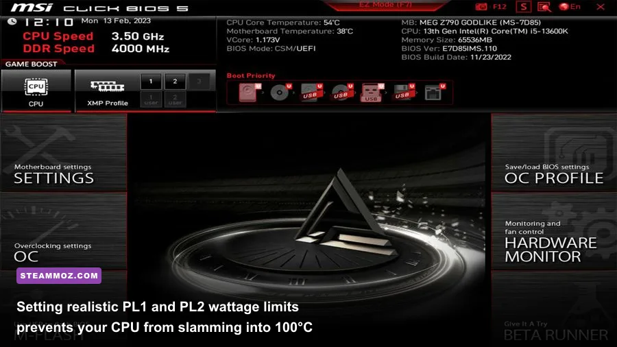Select USB floppy boot device icon
The height and width of the screenshot is (347, 617).
[x=403, y=93]
